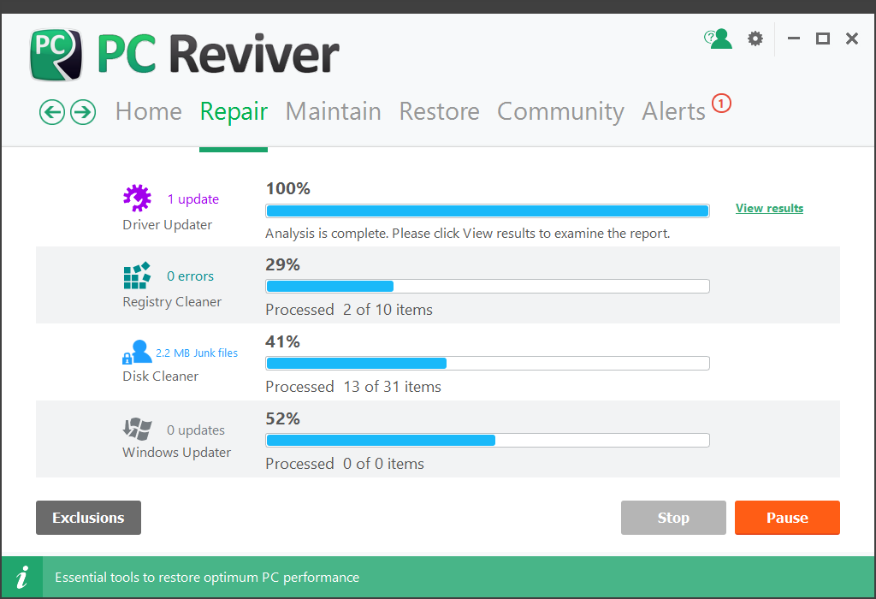Viewport: 876px width, 599px height.
Task: Open settings via the gear icon
Action: point(755,39)
